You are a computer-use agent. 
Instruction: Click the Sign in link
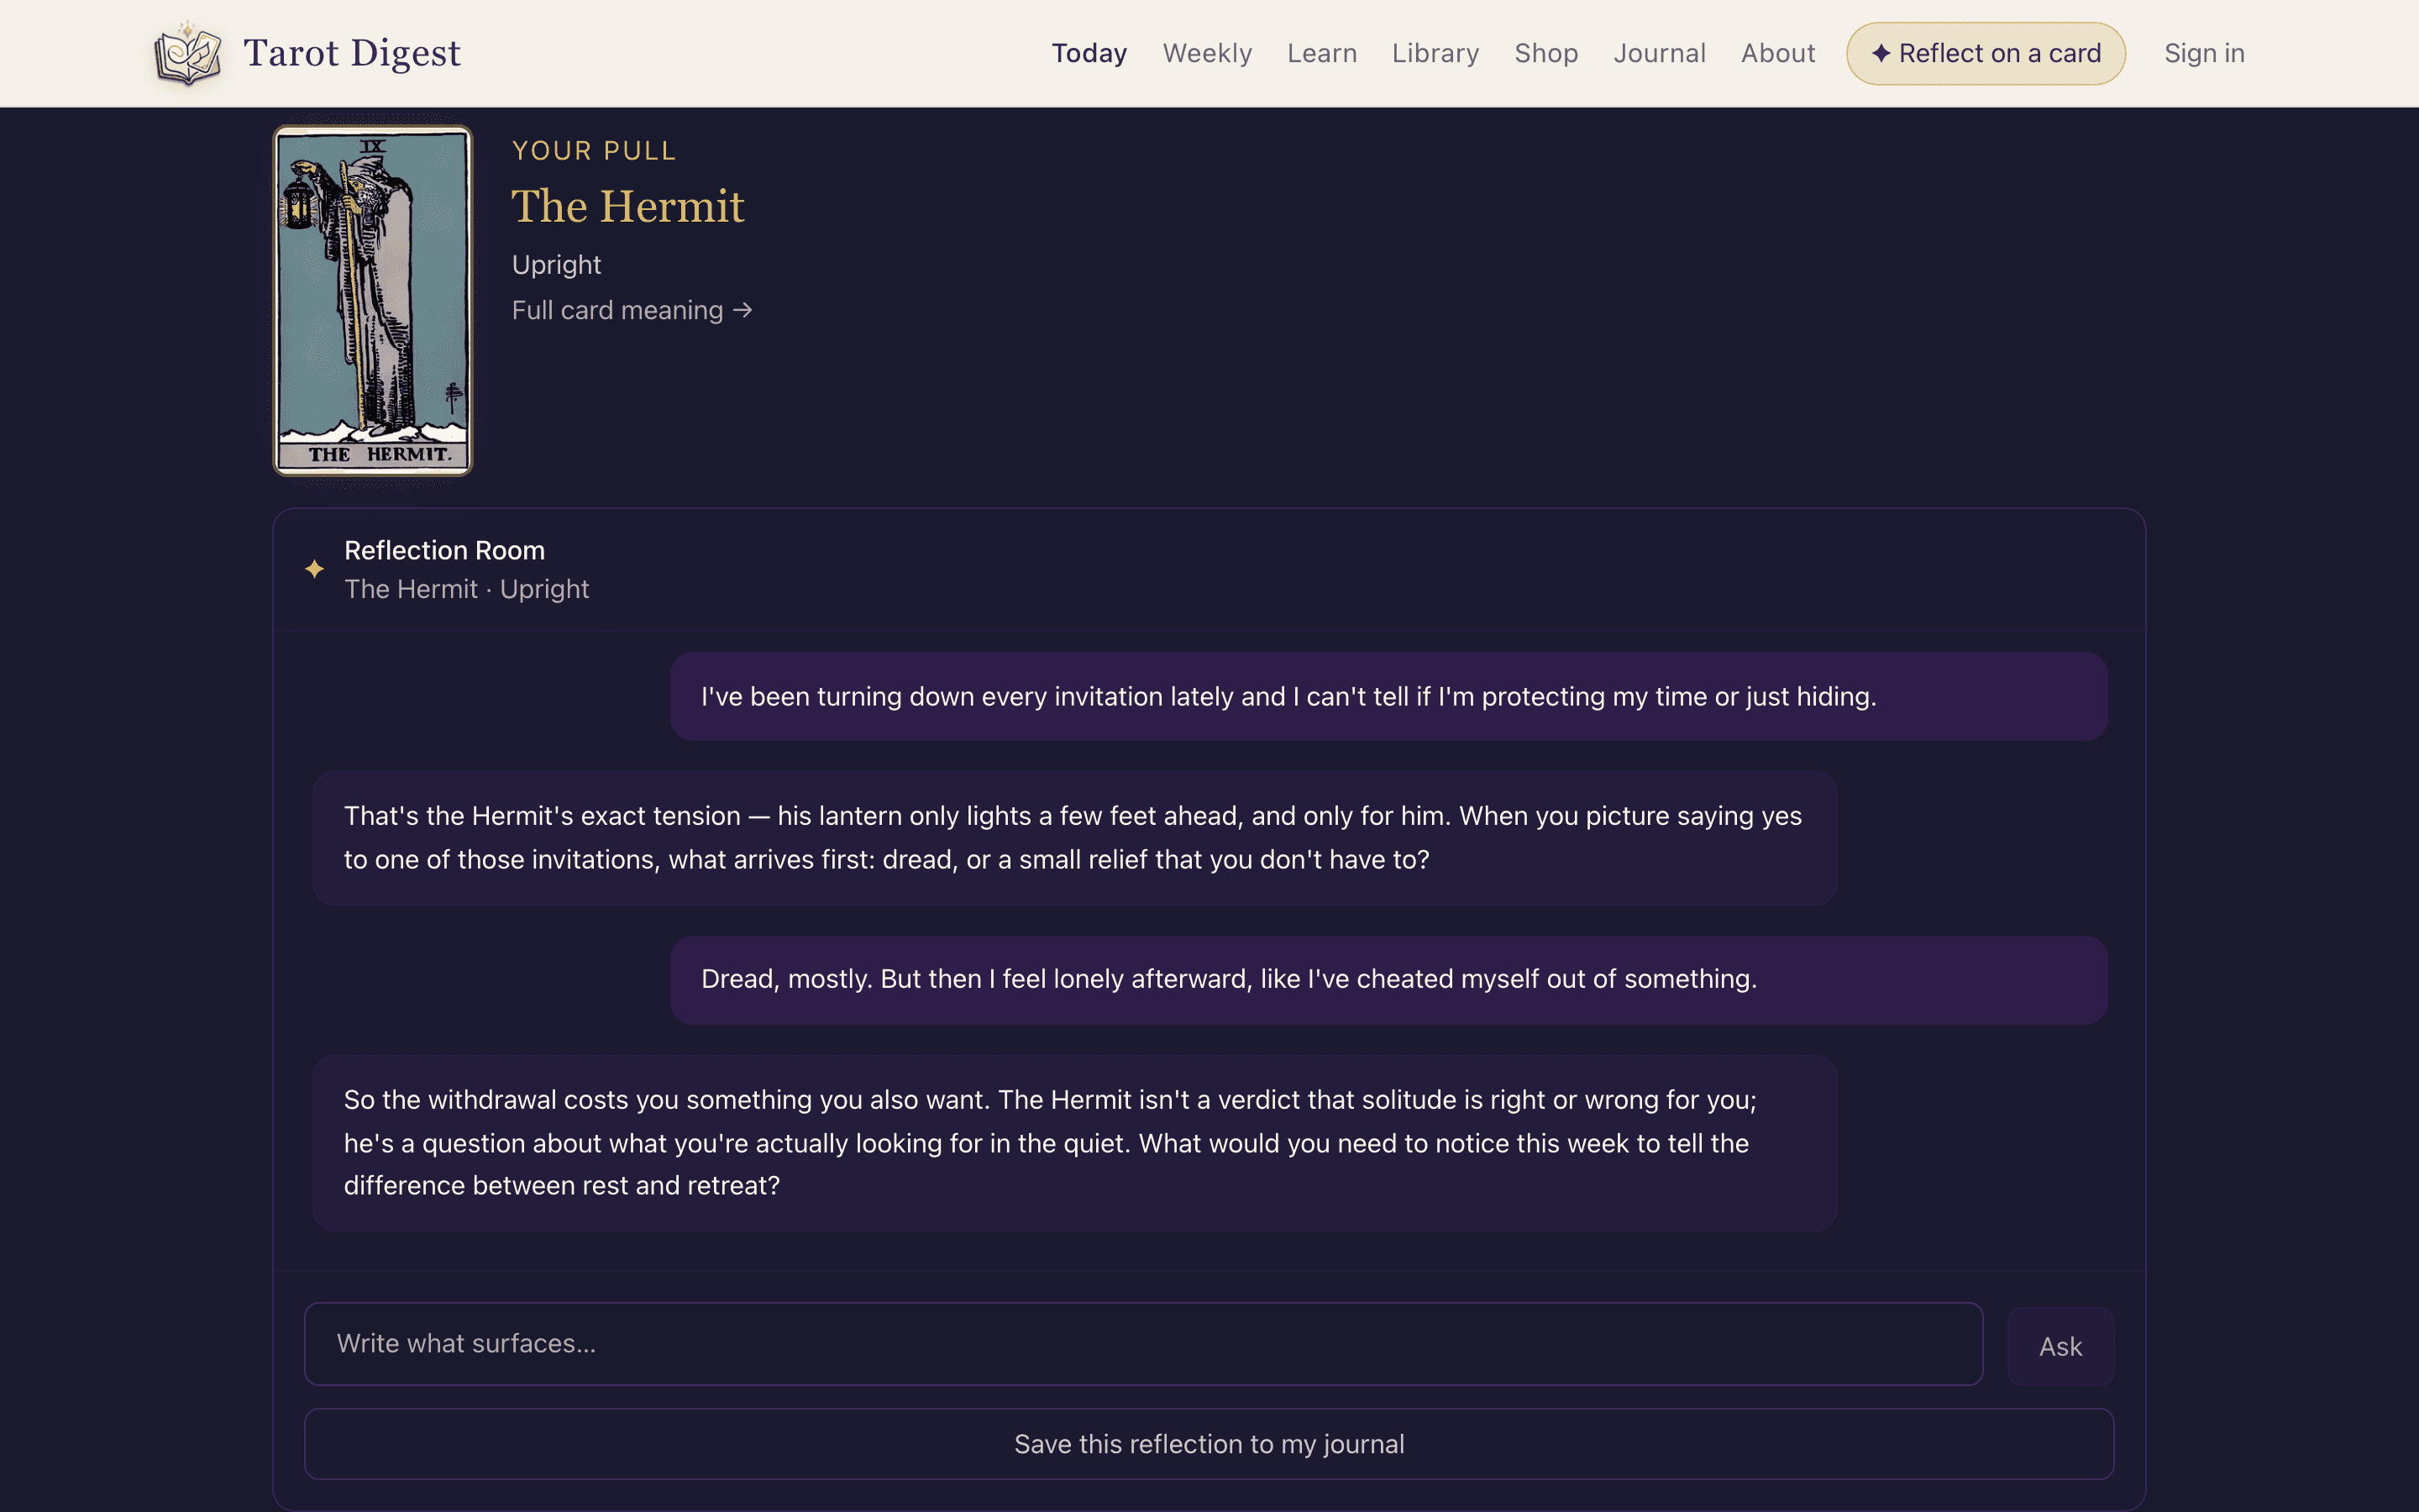tap(2204, 53)
